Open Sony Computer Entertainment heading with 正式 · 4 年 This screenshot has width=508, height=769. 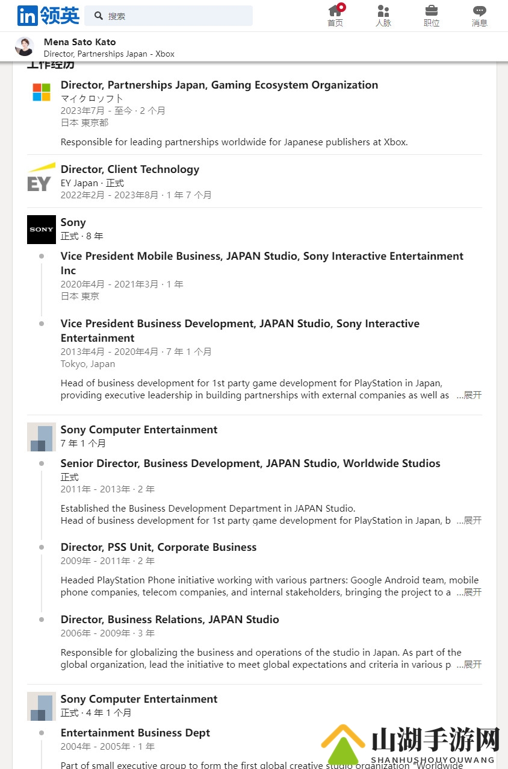pos(139,699)
